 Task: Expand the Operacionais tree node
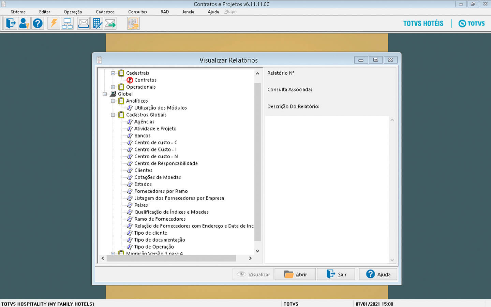tap(113, 87)
